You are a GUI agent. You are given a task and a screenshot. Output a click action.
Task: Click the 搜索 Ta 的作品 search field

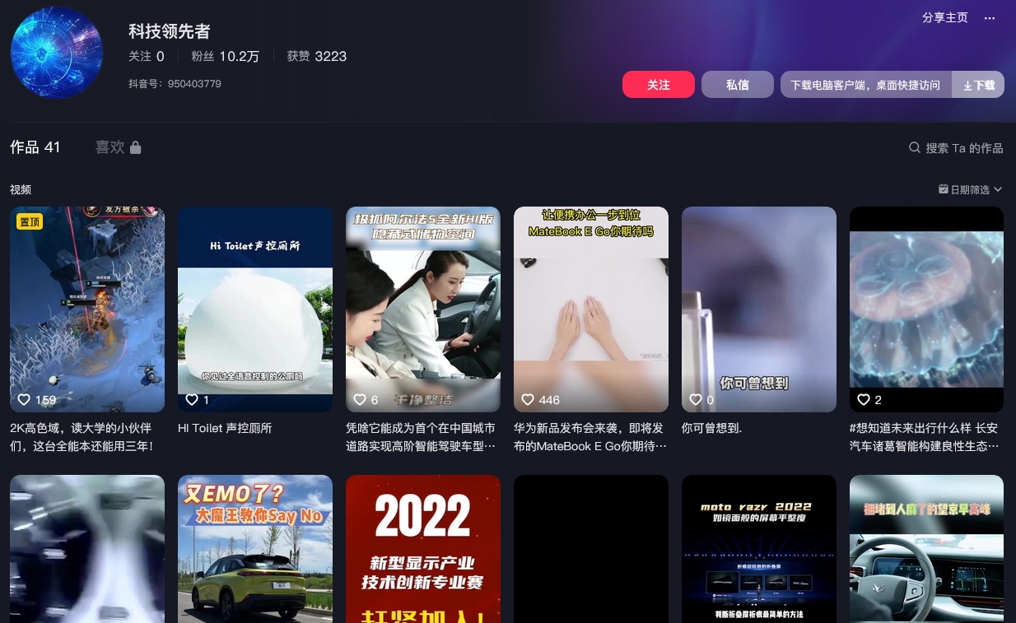(956, 148)
